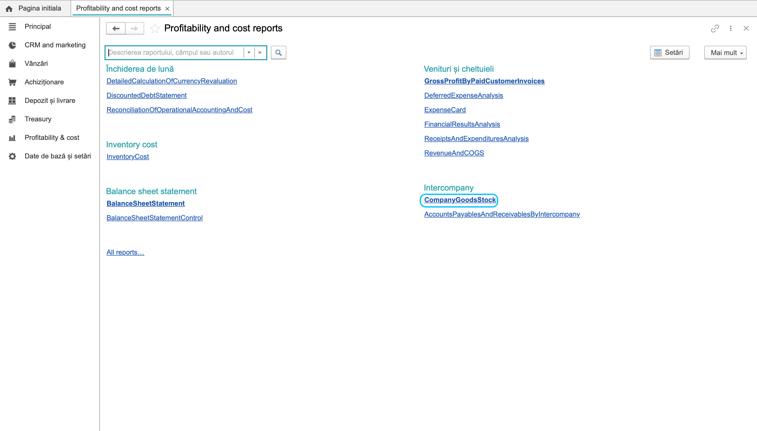Click the Vânzări shopping bag icon
The width and height of the screenshot is (757, 431).
[x=12, y=64]
